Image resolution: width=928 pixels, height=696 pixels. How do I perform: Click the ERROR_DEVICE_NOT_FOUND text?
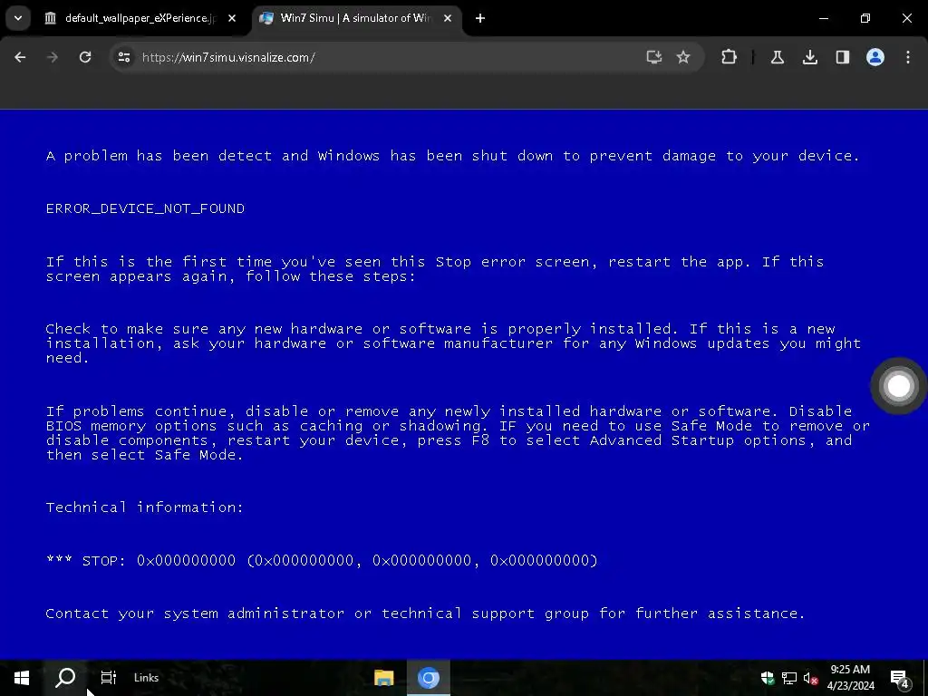pyautogui.click(x=145, y=209)
